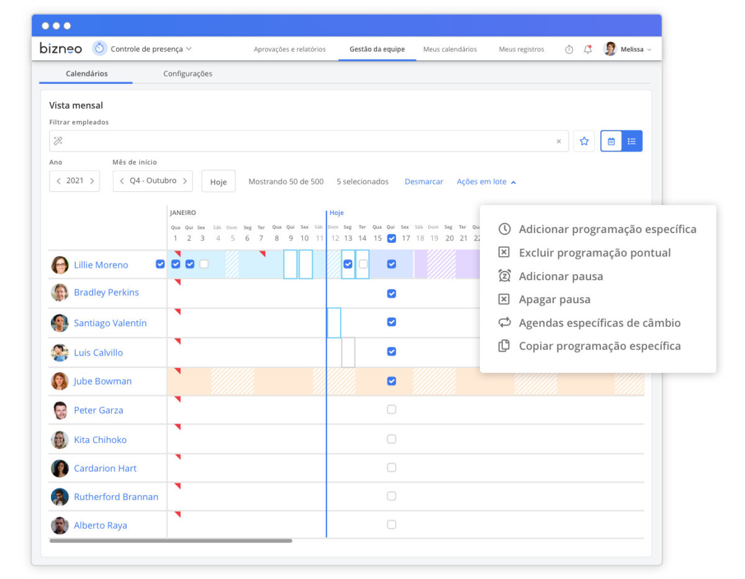Screen dimensions: 745x579
Task: Click the Hoje button
Action: (218, 181)
